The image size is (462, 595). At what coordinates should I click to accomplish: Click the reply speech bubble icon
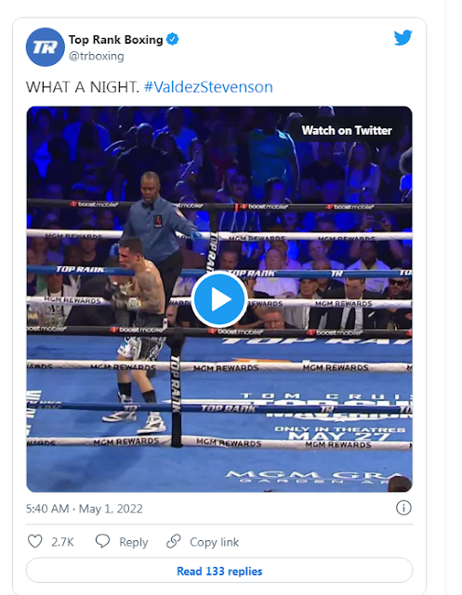[x=102, y=541]
